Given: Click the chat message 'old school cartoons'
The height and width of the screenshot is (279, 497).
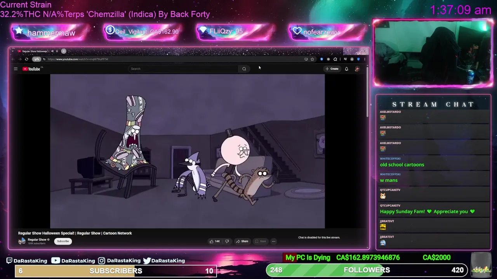Looking at the screenshot, I should coord(402,165).
